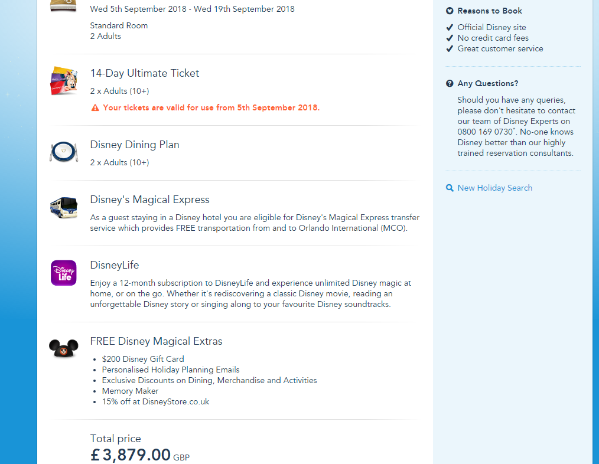The image size is (599, 464).
Task: Click the 0800 169 0730 phone number
Action: tap(484, 132)
